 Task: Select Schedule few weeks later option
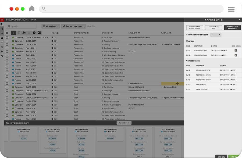point(232,27)
